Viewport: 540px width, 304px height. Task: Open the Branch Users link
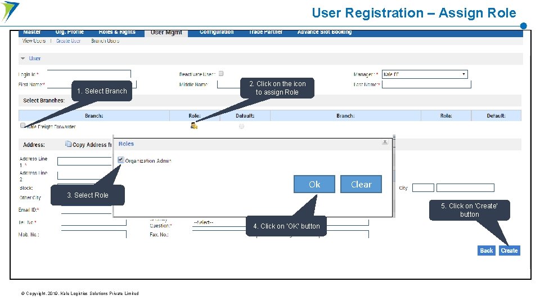click(x=105, y=41)
